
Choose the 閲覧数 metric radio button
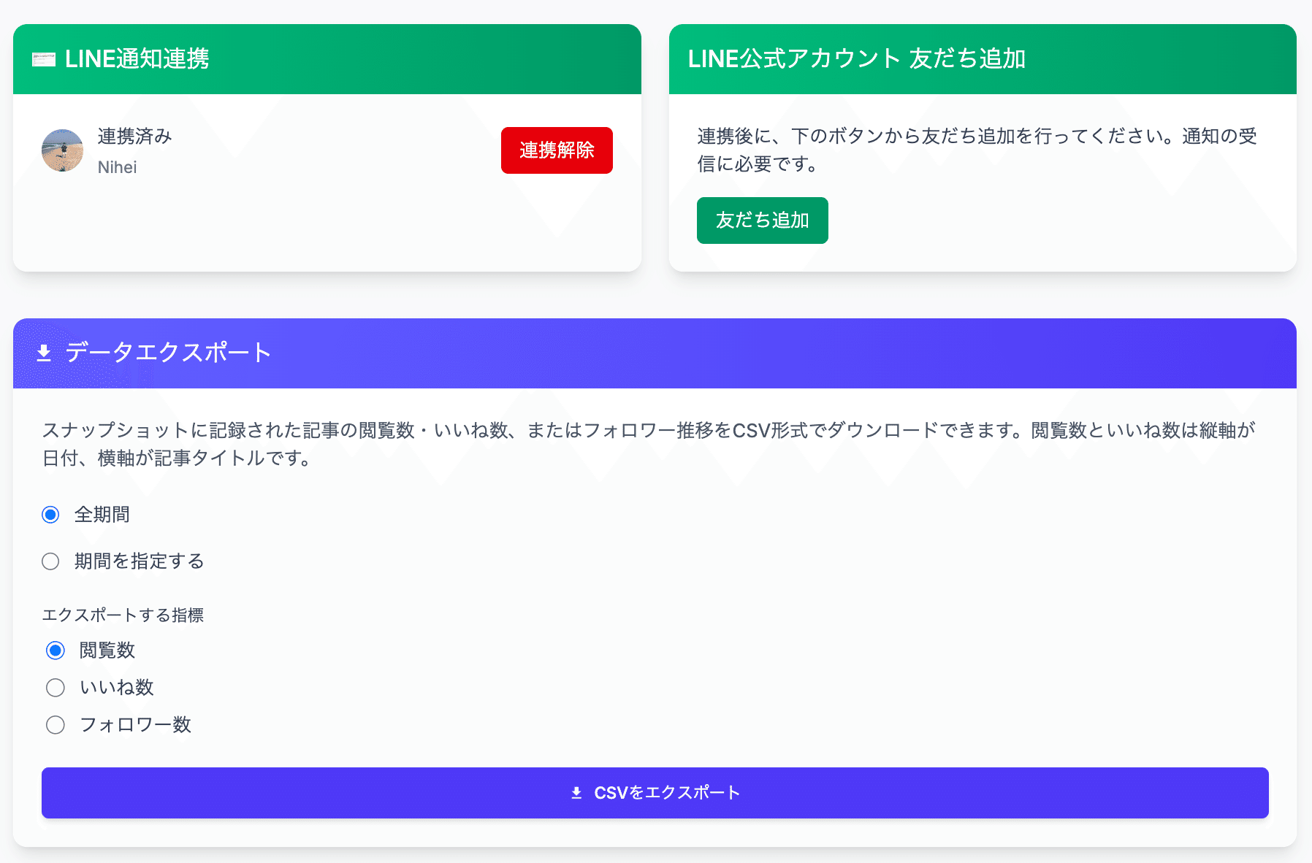point(56,651)
